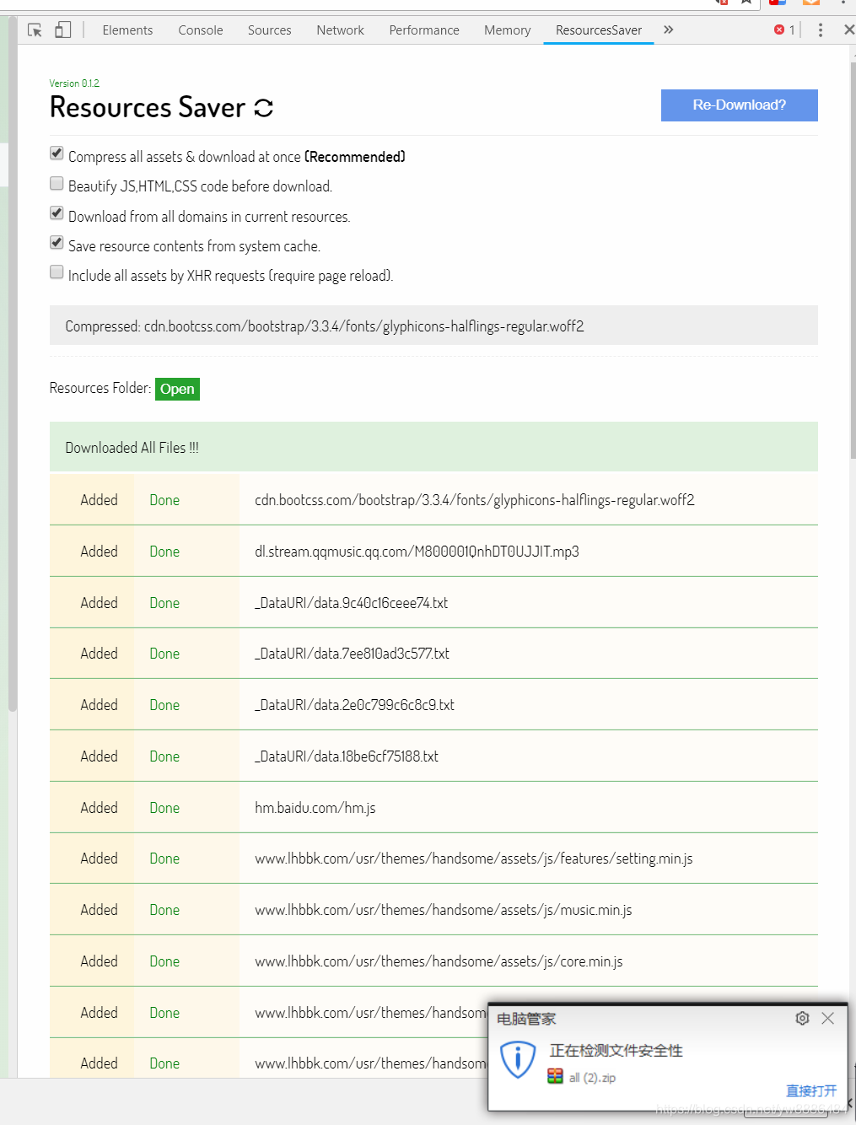The width and height of the screenshot is (856, 1125).
Task: Disable Save resource contents from system cache
Action: pos(56,242)
